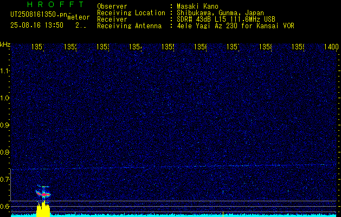Click the kHz axis unit label
Image resolution: width=341 pixels, height=217 pixels.
pyautogui.click(x=5, y=45)
